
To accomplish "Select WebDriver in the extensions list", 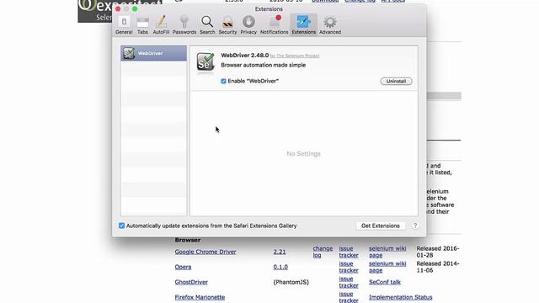I will pyautogui.click(x=153, y=53).
